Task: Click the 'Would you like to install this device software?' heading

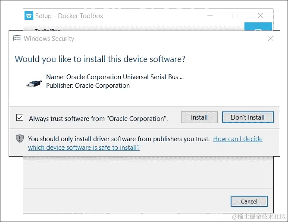Action: pyautogui.click(x=100, y=59)
